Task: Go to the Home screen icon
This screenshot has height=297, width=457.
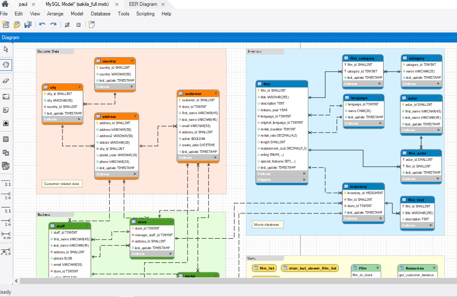Action: click(5, 4)
